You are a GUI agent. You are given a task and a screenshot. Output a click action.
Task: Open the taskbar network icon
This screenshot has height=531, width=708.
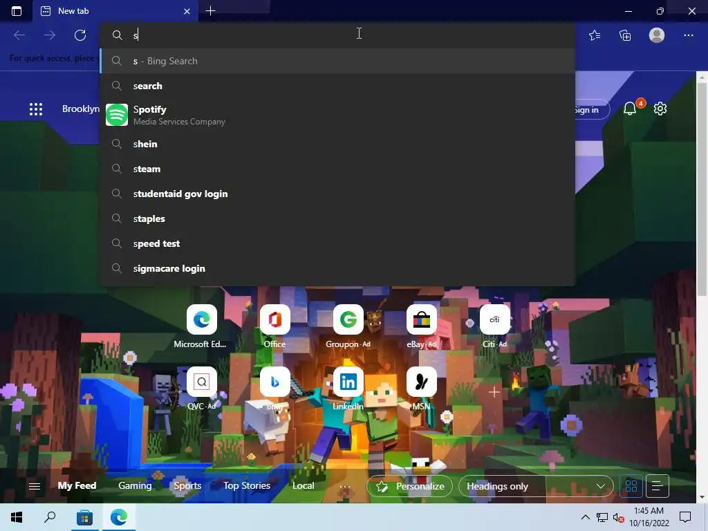(x=602, y=517)
